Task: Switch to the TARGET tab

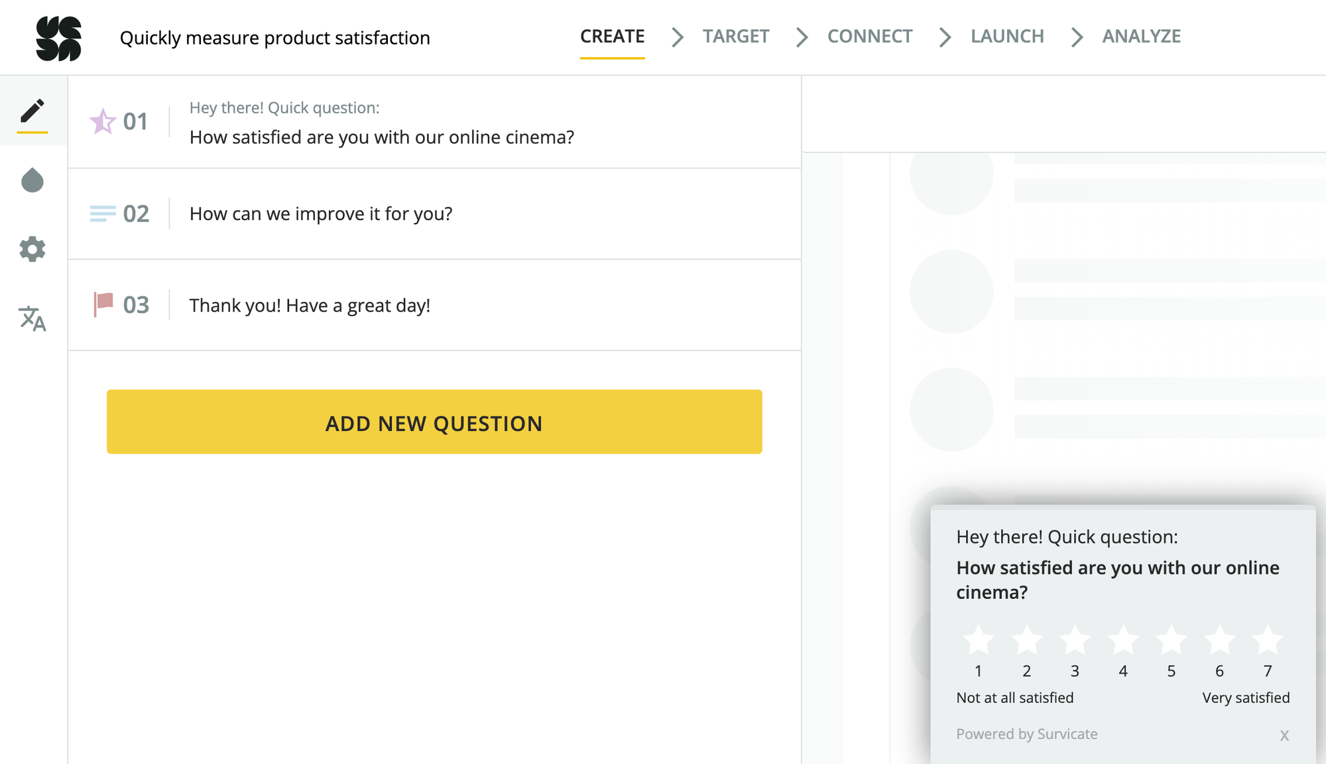Action: coord(736,36)
